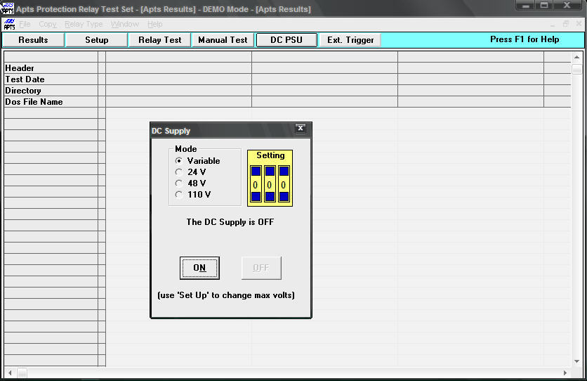The width and height of the screenshot is (587, 381).
Task: Turn the DC supply ON
Action: point(199,268)
